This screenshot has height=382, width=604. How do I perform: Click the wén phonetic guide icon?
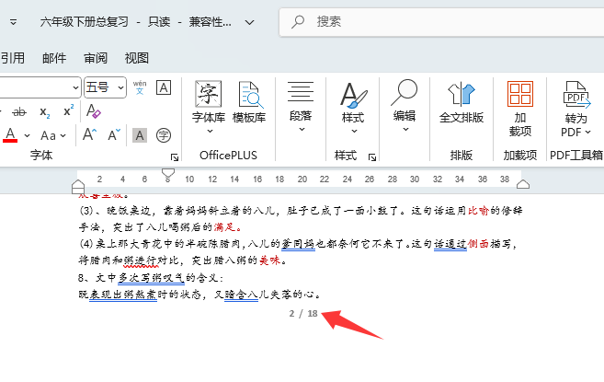click(x=140, y=87)
